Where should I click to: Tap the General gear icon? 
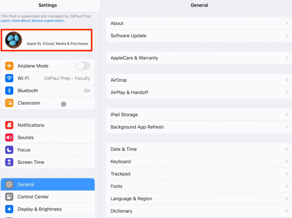[9, 184]
